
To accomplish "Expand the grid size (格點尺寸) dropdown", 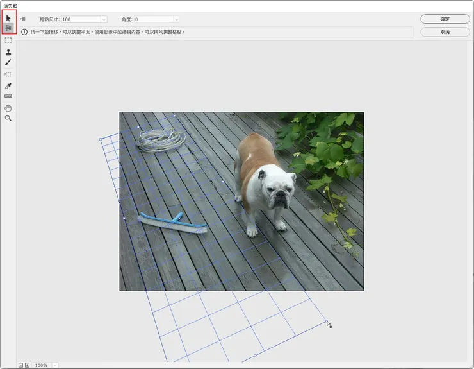I will [x=104, y=20].
